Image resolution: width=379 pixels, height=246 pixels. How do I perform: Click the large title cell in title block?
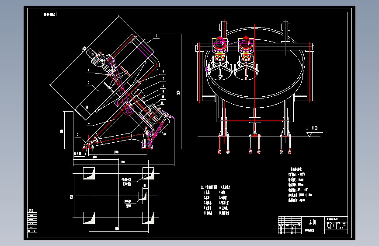tap(313, 222)
